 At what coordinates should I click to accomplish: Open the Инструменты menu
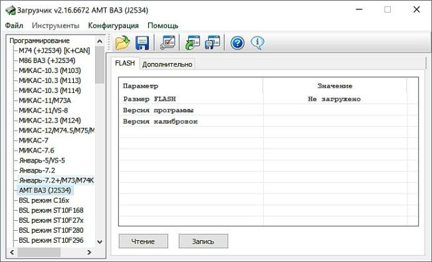pos(55,25)
